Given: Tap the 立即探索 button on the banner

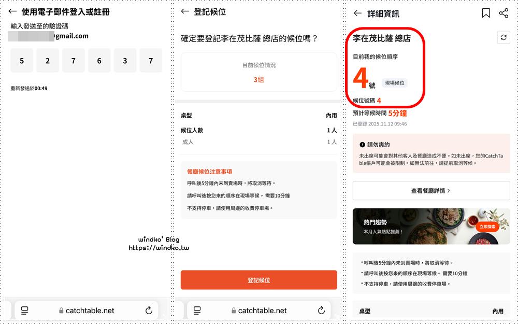Looking at the screenshot, I should click(x=486, y=227).
